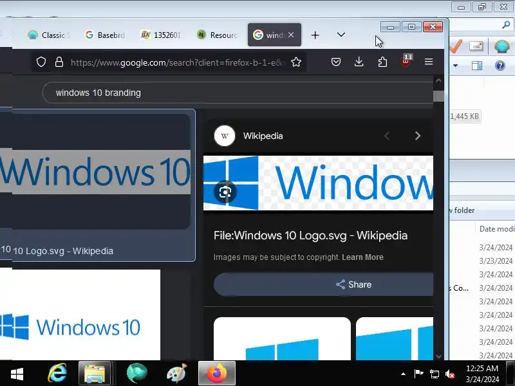Launch Internet Explorer from taskbar
Screen dimensions: 515x386
click(57, 374)
